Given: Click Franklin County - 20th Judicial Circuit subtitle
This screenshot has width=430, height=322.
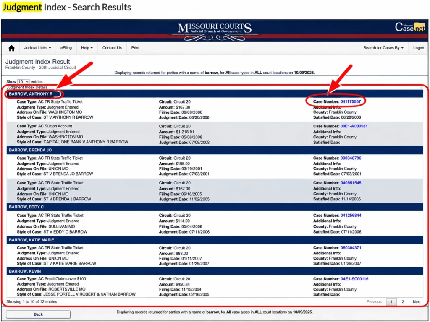Looking at the screenshot, I should pos(41,68).
